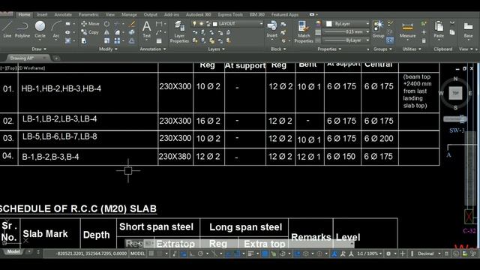Activate Match Properties tool
480x270 pixels.
(x=303, y=31)
